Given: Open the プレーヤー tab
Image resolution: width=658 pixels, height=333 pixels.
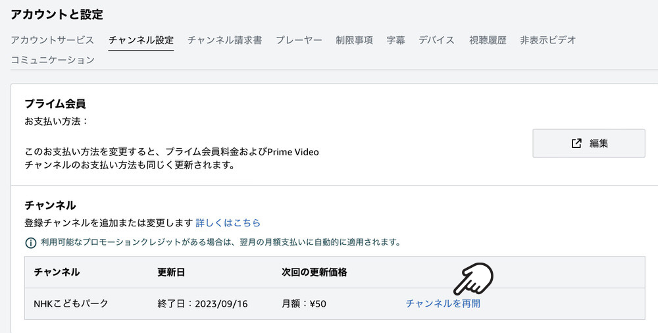Looking at the screenshot, I should (299, 40).
